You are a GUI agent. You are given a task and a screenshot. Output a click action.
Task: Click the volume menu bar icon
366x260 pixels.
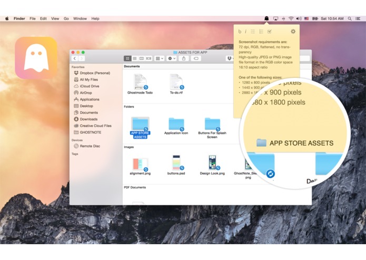[x=299, y=18]
